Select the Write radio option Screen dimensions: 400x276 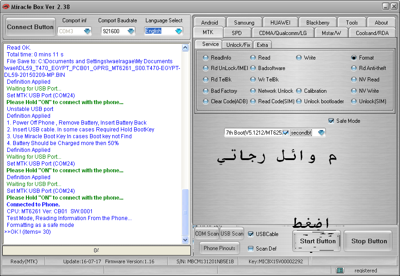coord(299,58)
